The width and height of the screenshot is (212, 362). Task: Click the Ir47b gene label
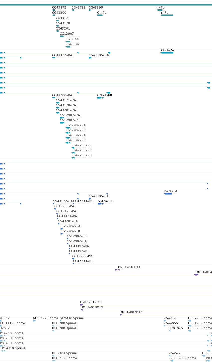pyautogui.click(x=161, y=7)
